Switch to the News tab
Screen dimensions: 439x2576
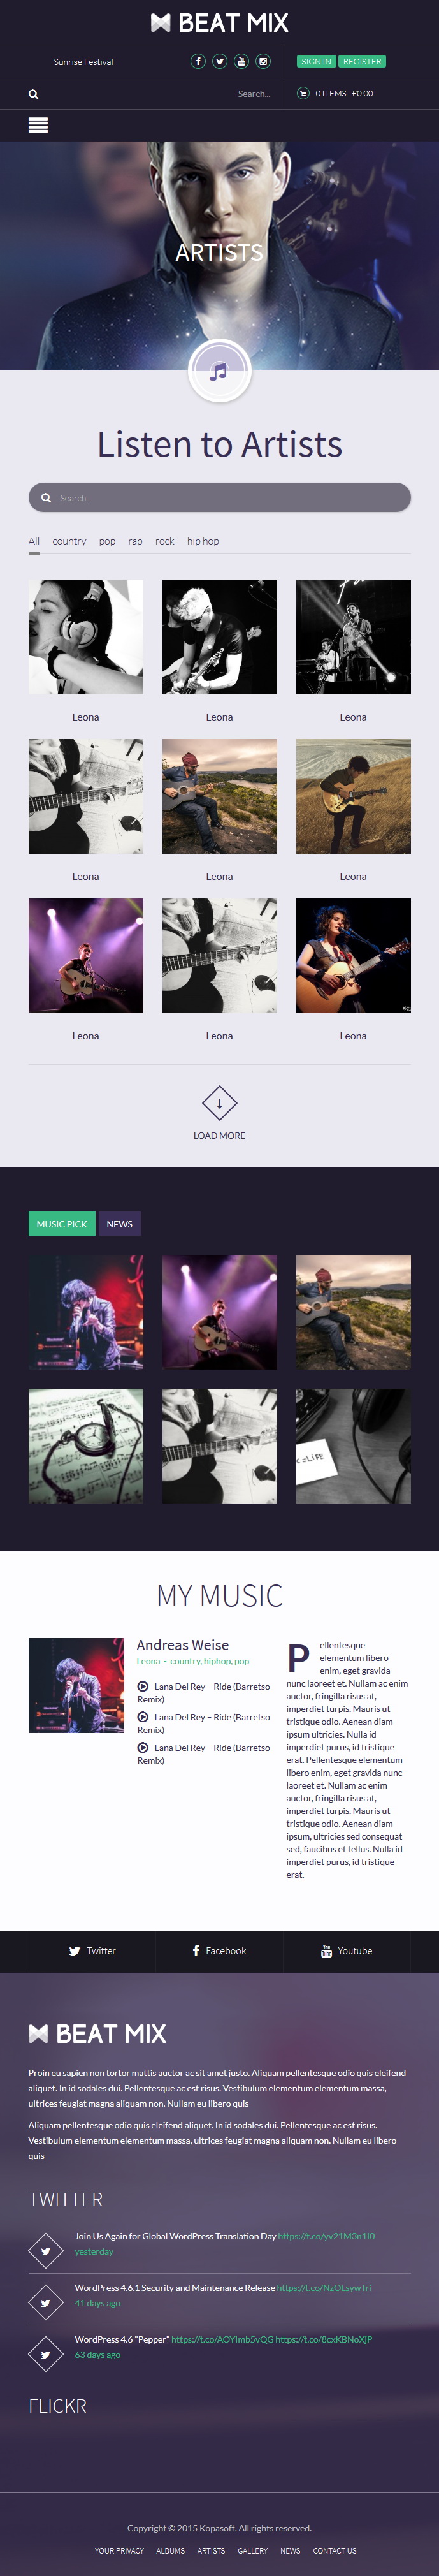coord(119,1224)
